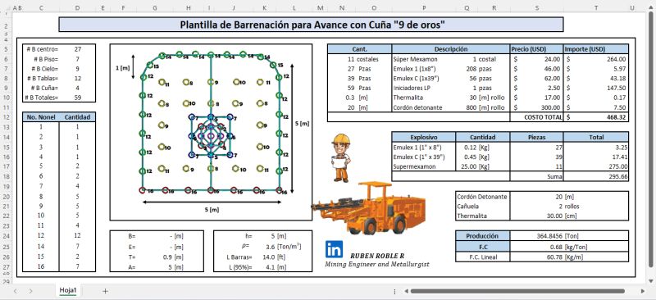
Task: Click the "2 rollos" value cell
Action: [569, 207]
